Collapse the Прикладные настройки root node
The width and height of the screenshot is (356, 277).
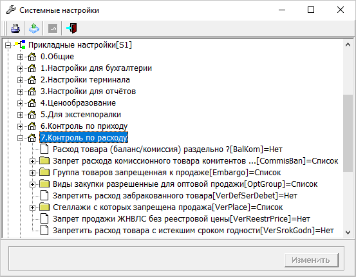(x=8, y=45)
